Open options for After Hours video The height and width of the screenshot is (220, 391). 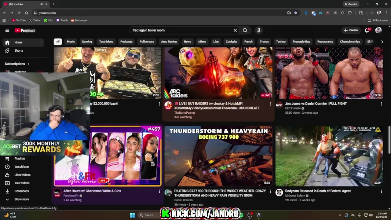tap(159, 191)
